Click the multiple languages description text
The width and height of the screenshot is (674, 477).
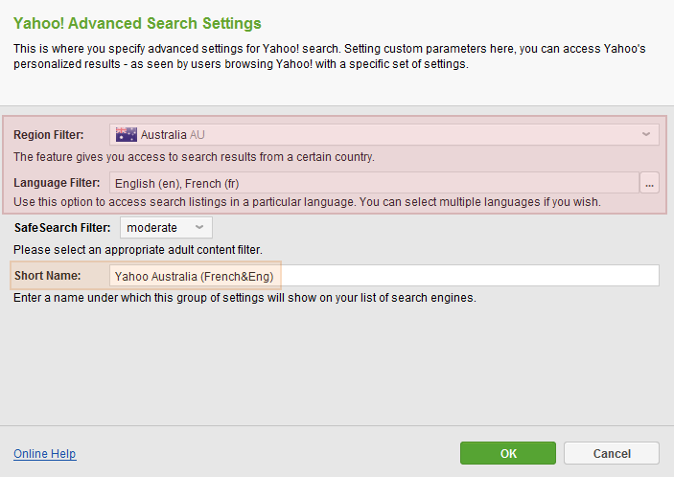click(307, 202)
